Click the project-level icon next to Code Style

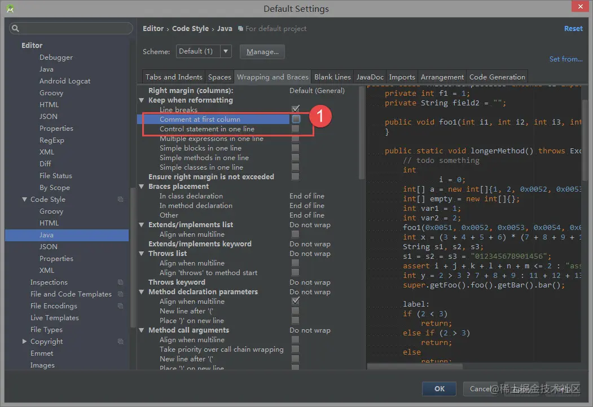(x=120, y=199)
